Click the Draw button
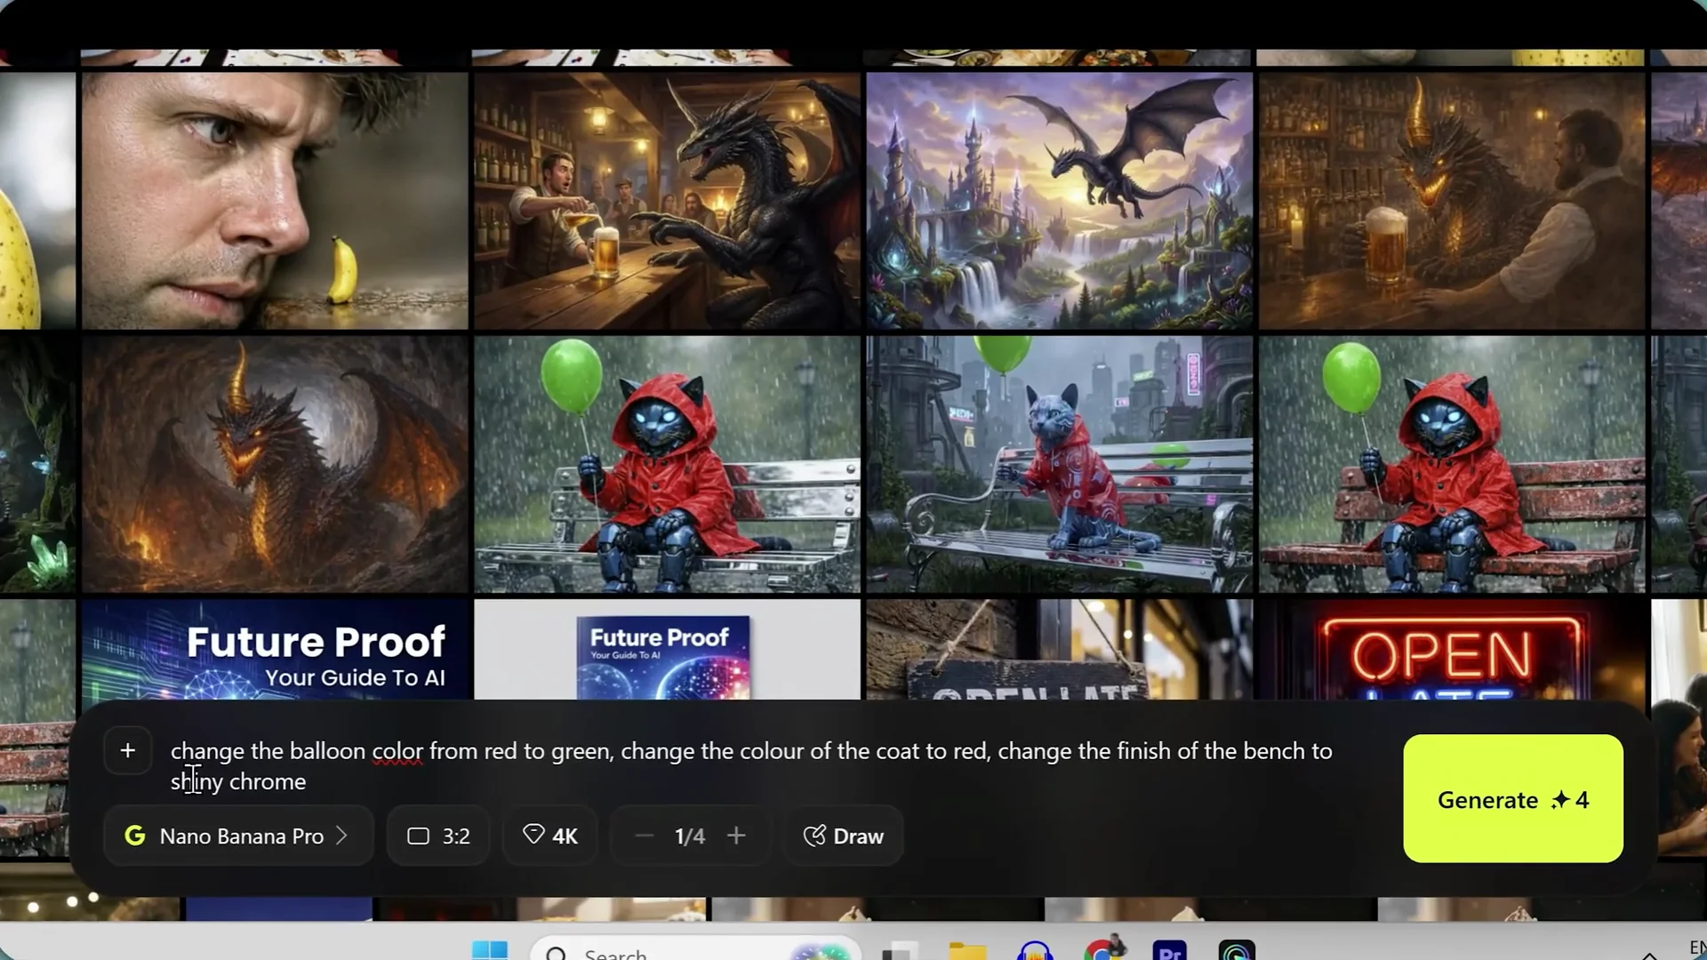 point(843,836)
